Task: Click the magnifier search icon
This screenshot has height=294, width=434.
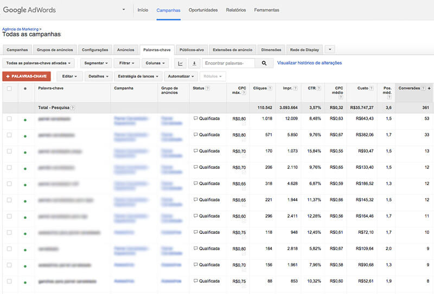Action: (264, 63)
